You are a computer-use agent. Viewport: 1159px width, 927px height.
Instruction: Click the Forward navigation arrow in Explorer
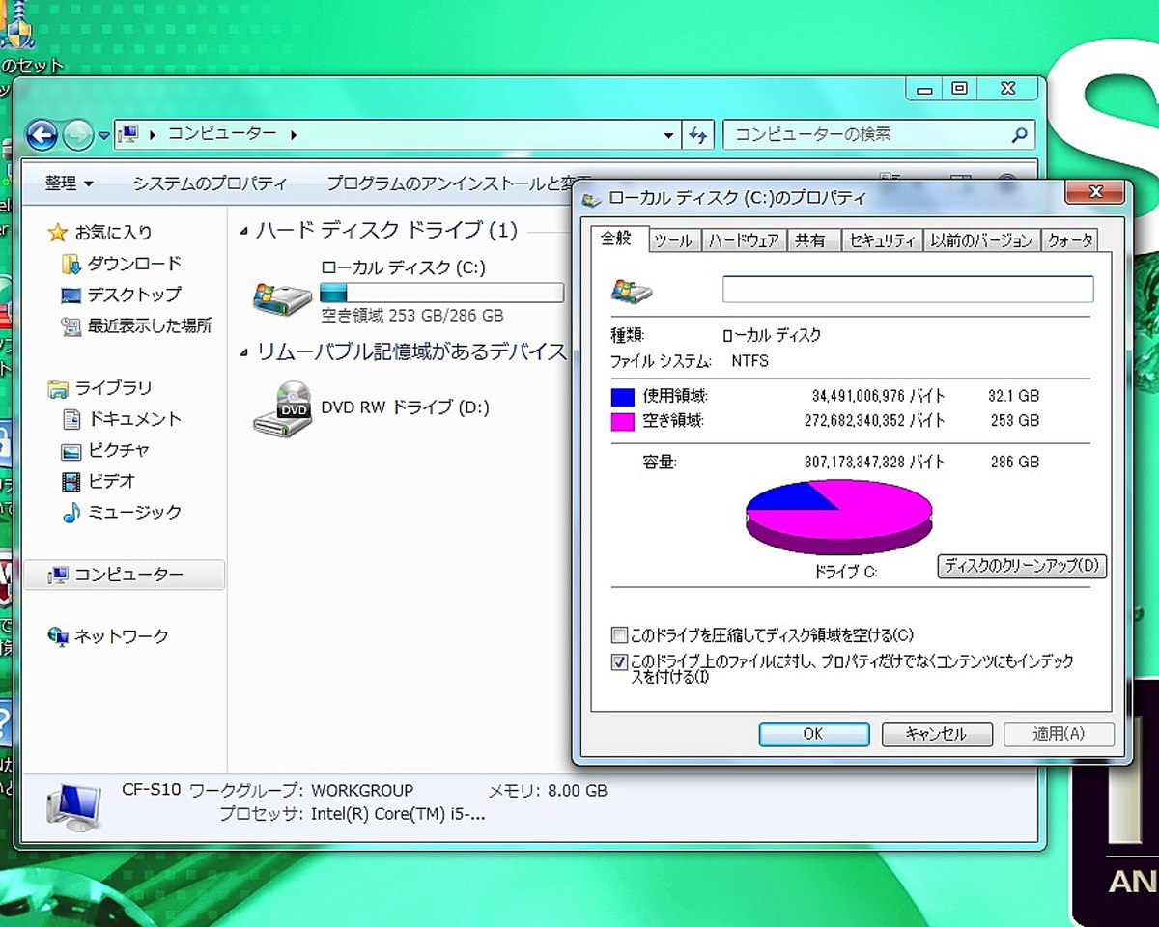click(x=78, y=135)
